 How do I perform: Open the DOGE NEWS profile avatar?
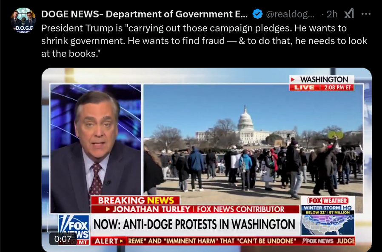coord(23,20)
